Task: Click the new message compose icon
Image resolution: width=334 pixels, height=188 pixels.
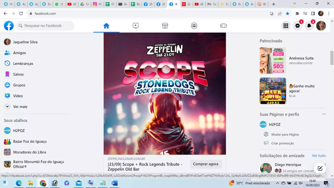Action: click(x=320, y=168)
